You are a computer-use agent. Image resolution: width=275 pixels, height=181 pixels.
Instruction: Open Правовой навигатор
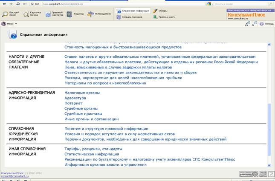coord(55,14)
